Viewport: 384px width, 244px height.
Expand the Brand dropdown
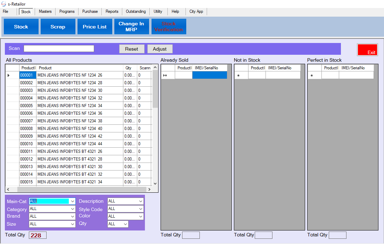point(72,217)
